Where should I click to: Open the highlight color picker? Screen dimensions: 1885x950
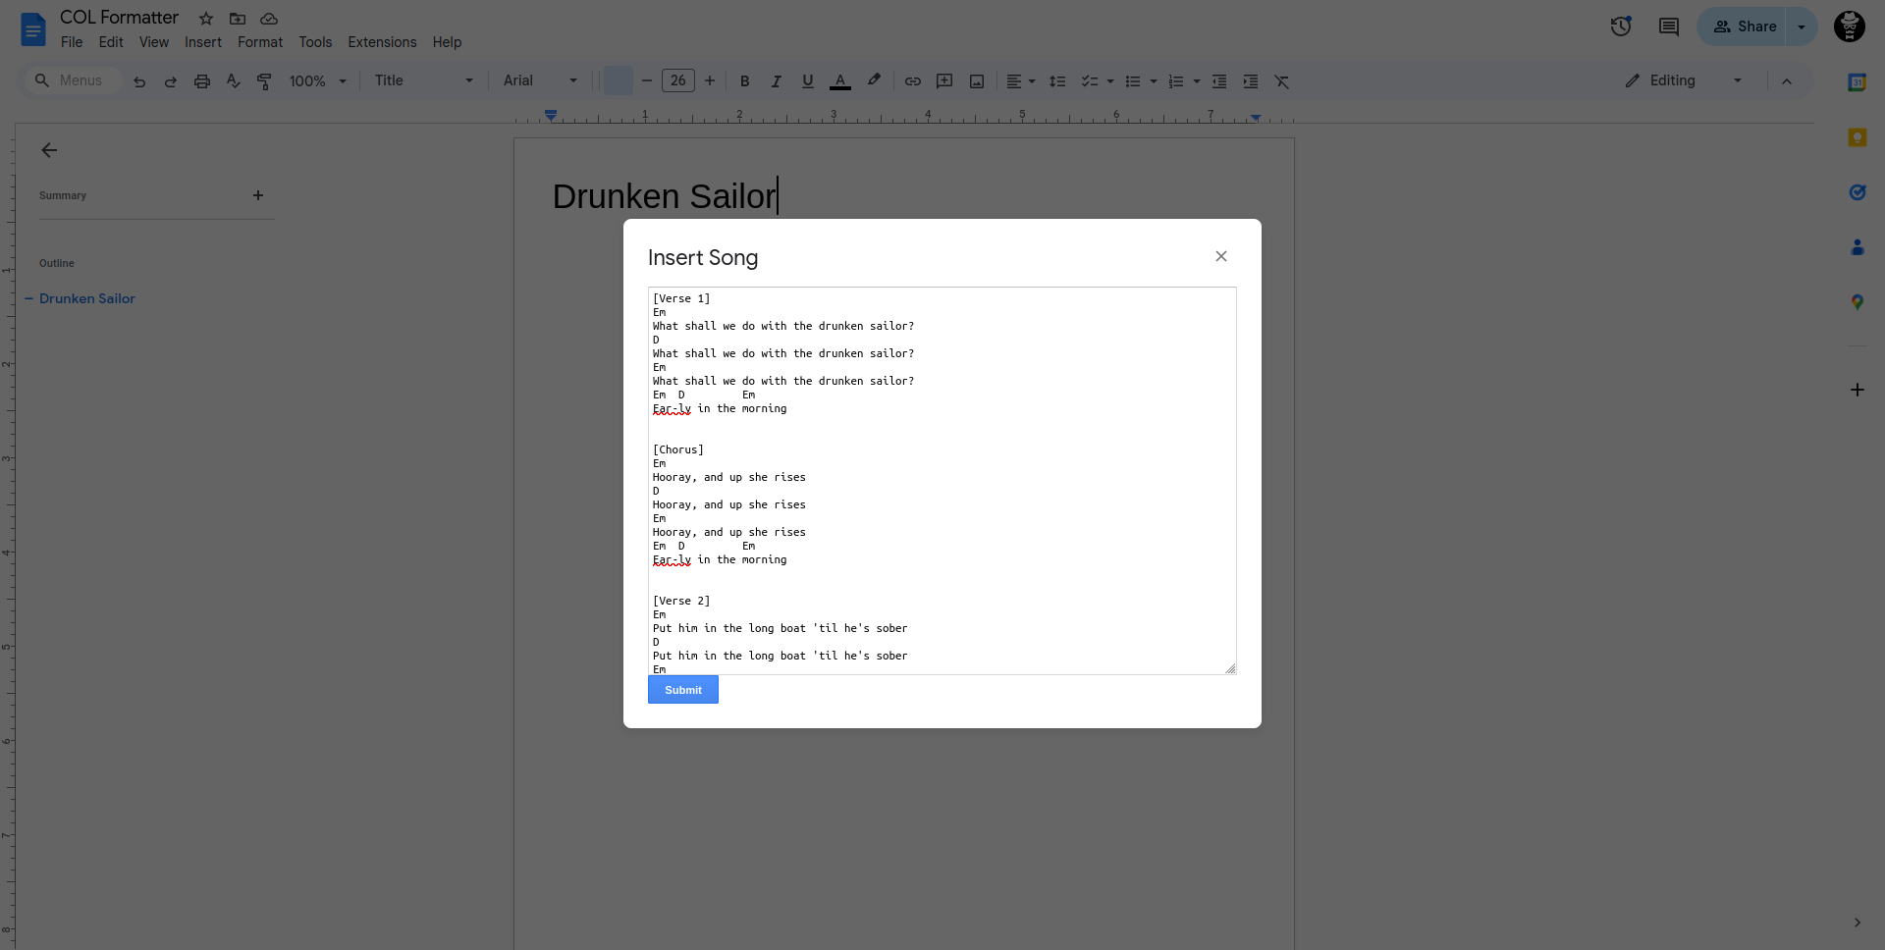874,80
